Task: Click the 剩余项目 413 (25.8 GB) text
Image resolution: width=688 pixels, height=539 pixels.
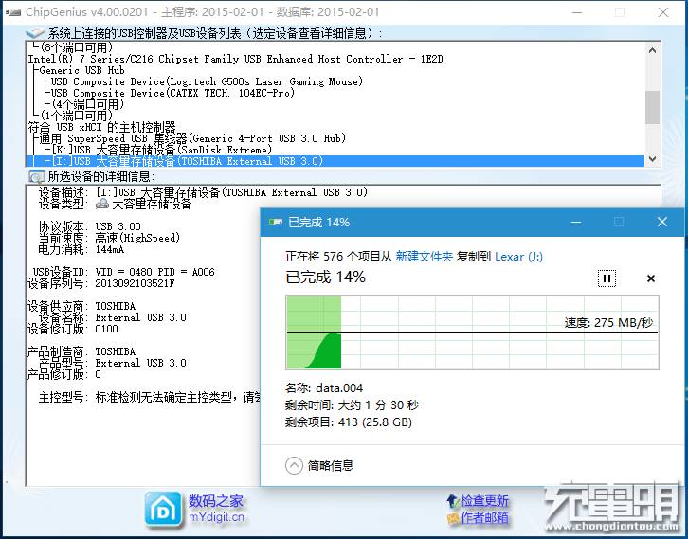Action: 349,422
